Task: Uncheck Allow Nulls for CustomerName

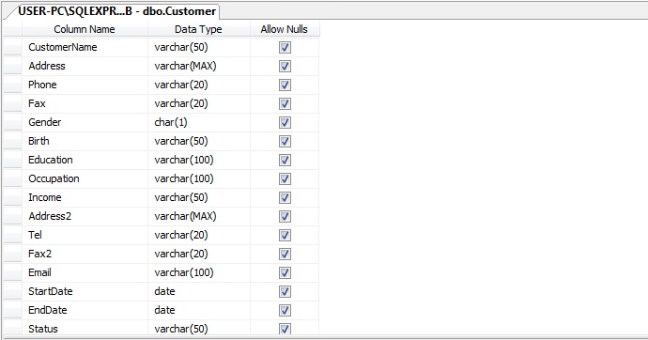Action: coord(285,48)
